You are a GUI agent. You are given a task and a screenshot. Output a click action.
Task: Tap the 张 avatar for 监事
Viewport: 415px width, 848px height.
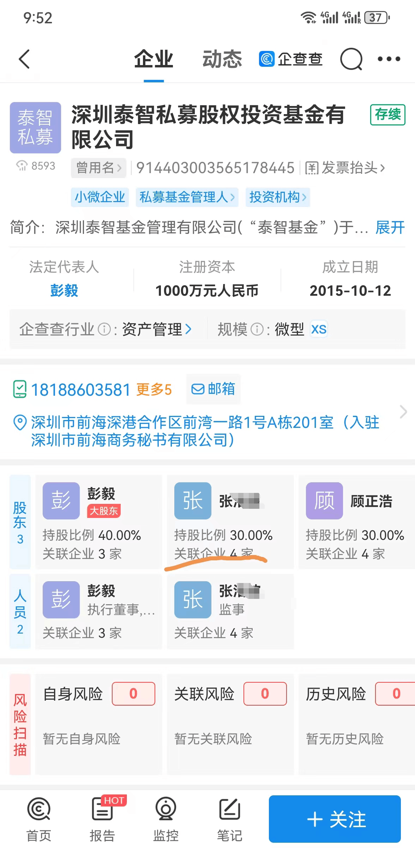[x=193, y=600]
